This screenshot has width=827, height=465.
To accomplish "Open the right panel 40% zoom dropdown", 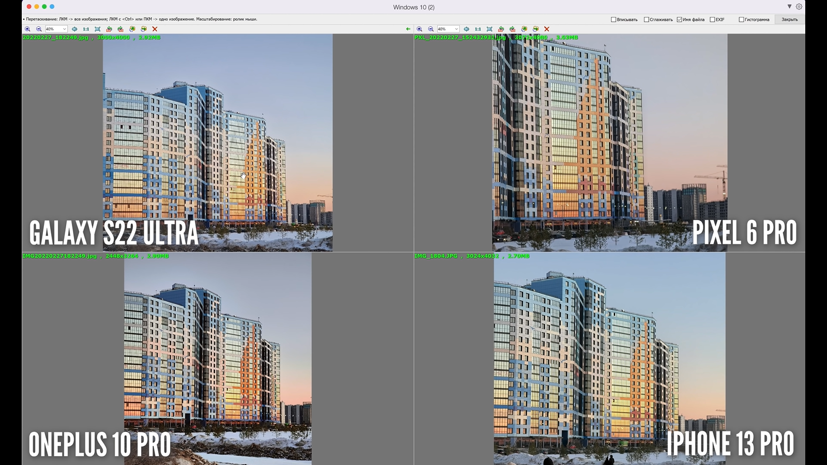I will click(x=448, y=29).
